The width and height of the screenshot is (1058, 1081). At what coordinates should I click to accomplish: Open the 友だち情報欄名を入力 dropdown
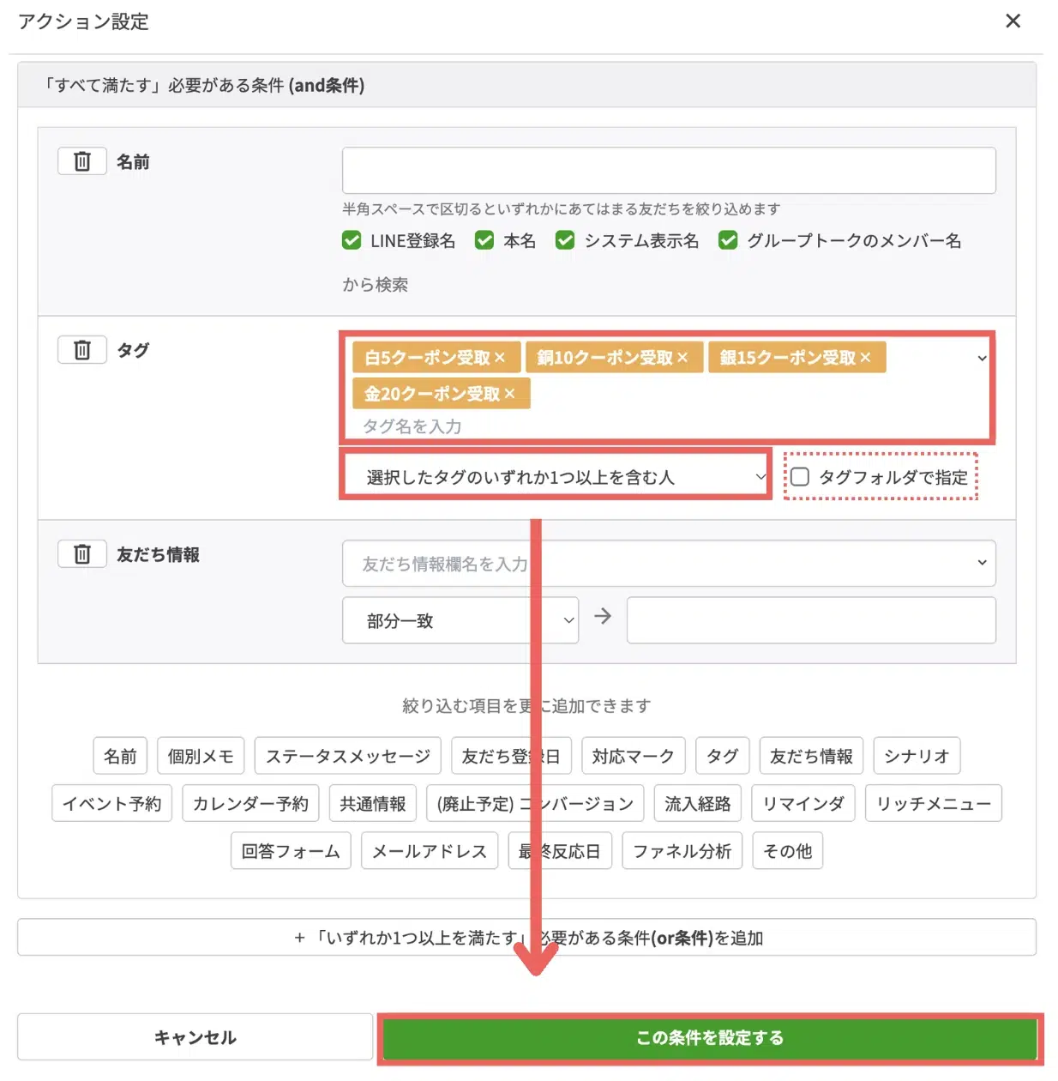click(x=669, y=564)
